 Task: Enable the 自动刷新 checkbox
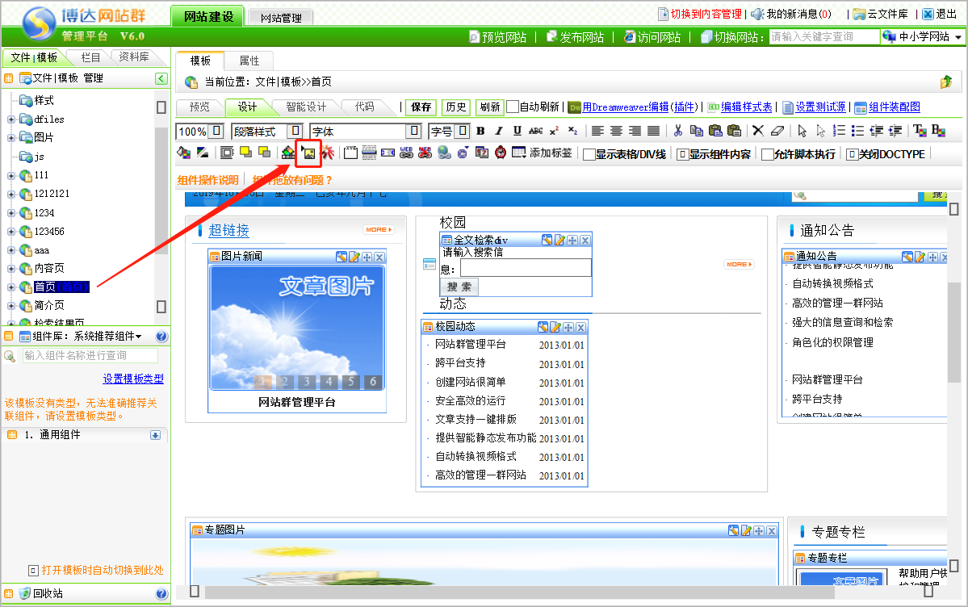pyautogui.click(x=513, y=107)
